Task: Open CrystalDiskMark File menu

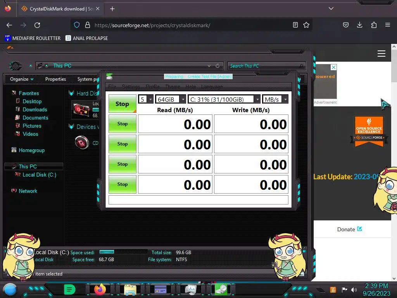Action: click(112, 87)
